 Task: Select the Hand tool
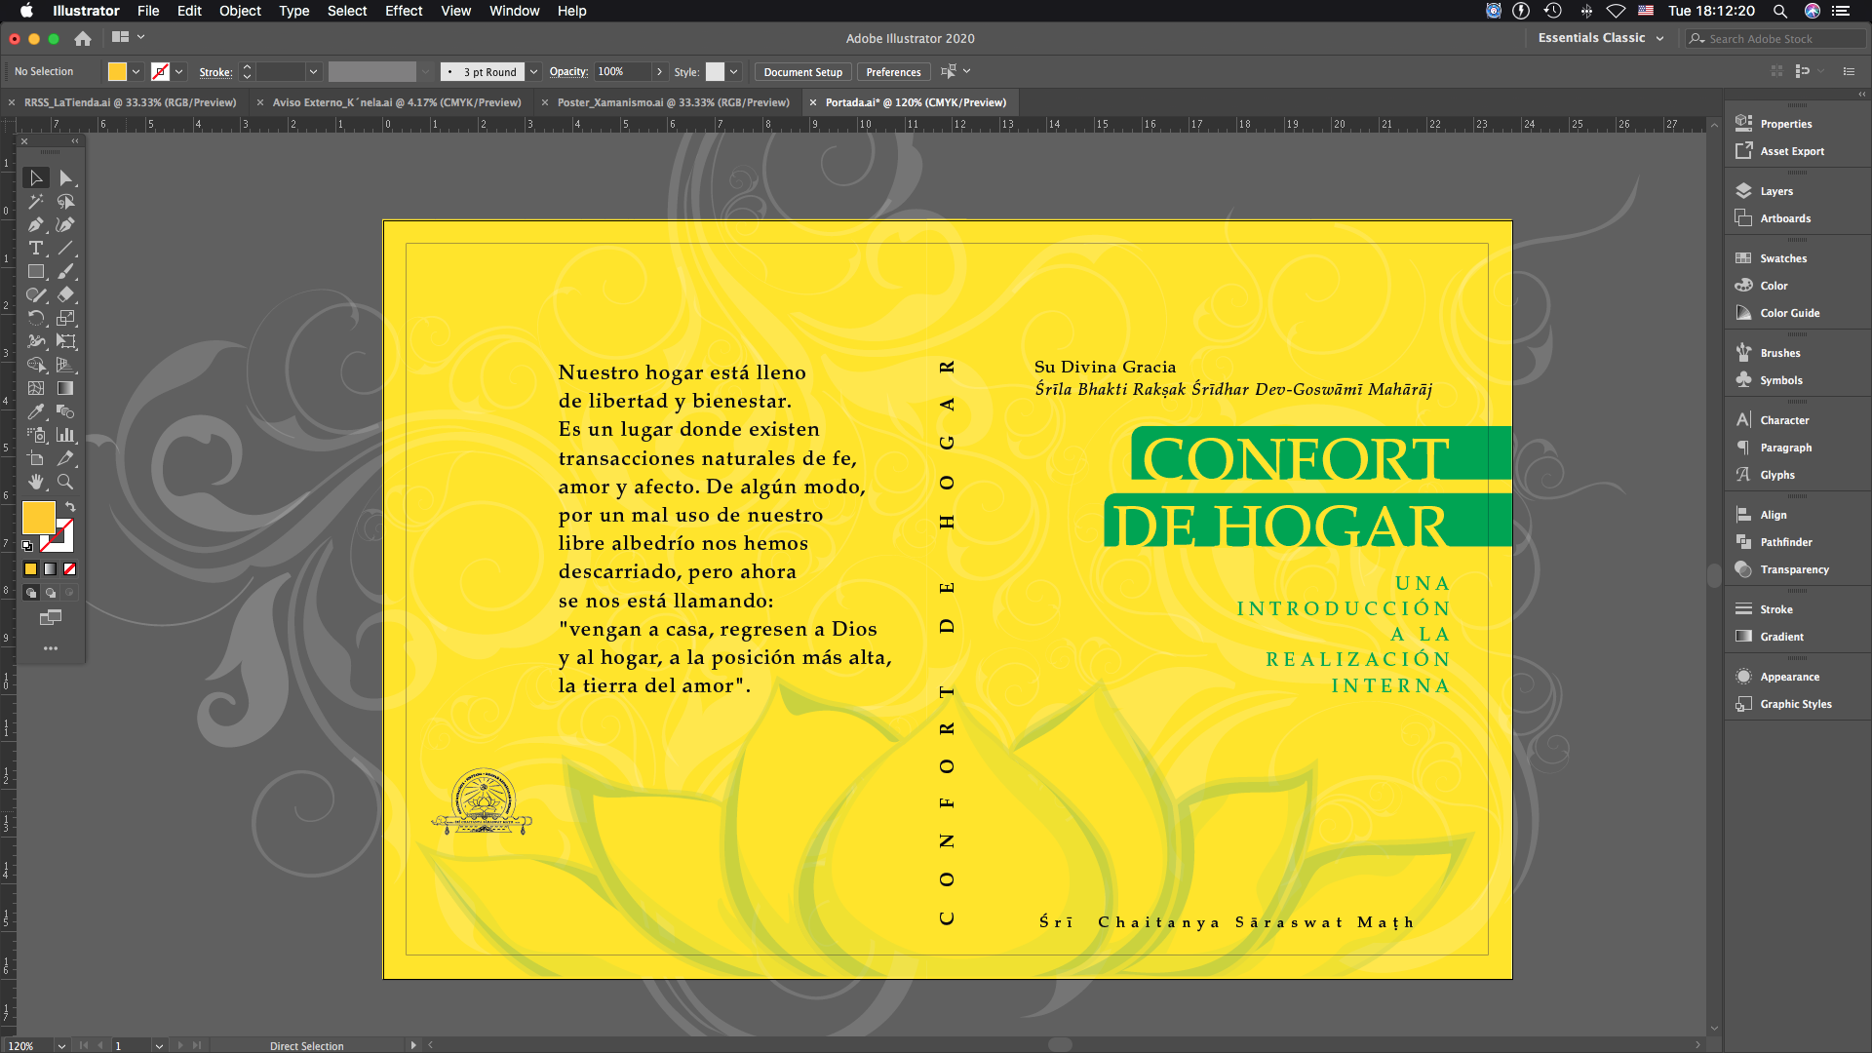[x=36, y=482]
